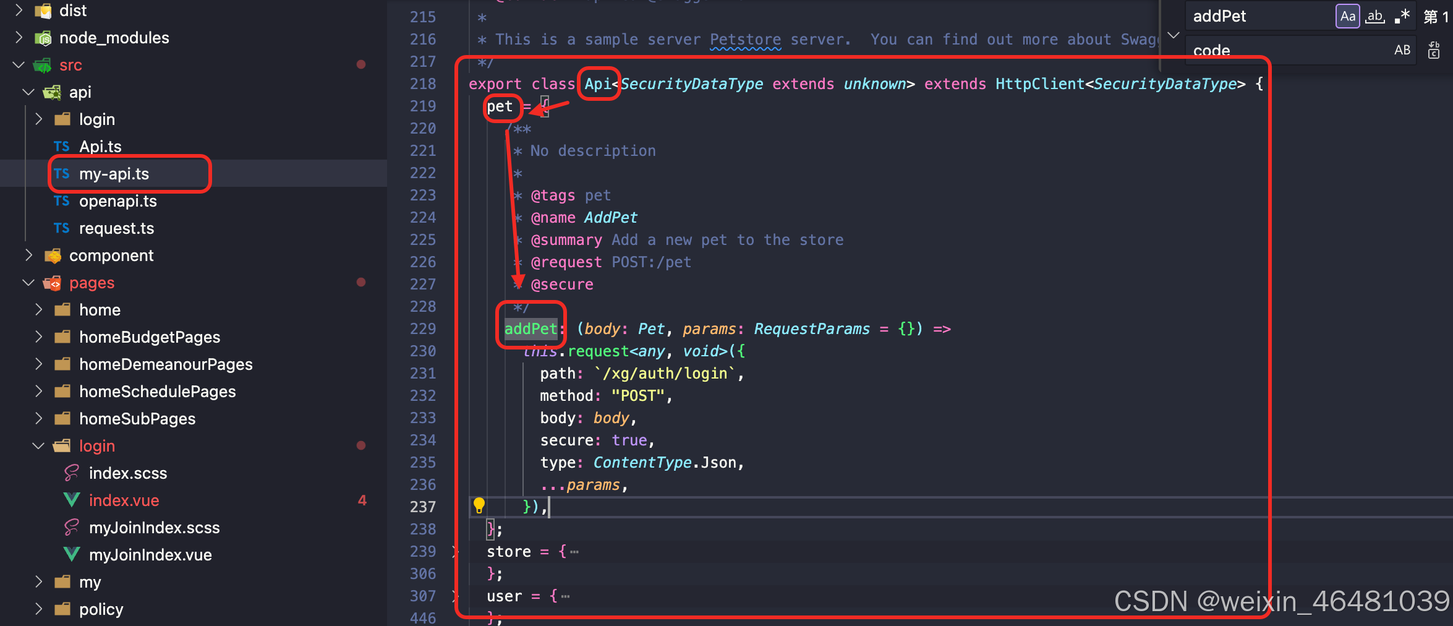
Task: Toggle Match Case in the search widget
Action: click(x=1348, y=15)
